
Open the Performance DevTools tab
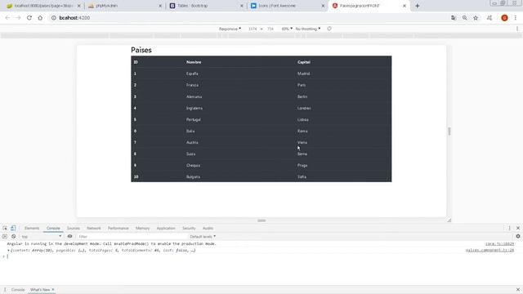pos(118,228)
